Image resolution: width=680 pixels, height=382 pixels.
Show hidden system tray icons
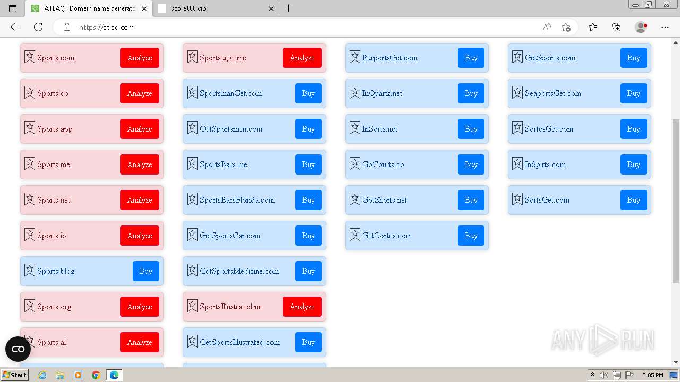(x=593, y=375)
